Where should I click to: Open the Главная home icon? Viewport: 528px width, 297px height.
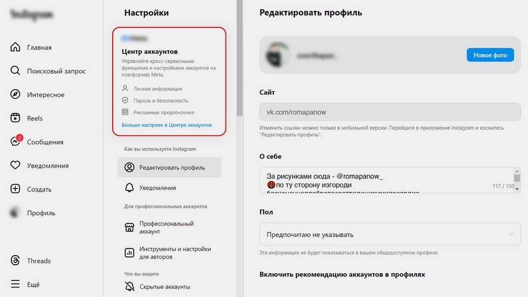point(15,47)
